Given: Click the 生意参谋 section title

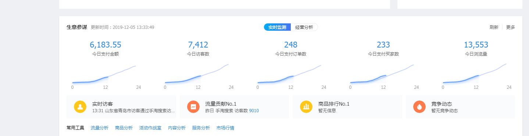Looking at the screenshot, I should (77, 27).
